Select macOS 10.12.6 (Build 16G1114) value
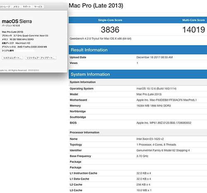207x193 pixels. 156,88
